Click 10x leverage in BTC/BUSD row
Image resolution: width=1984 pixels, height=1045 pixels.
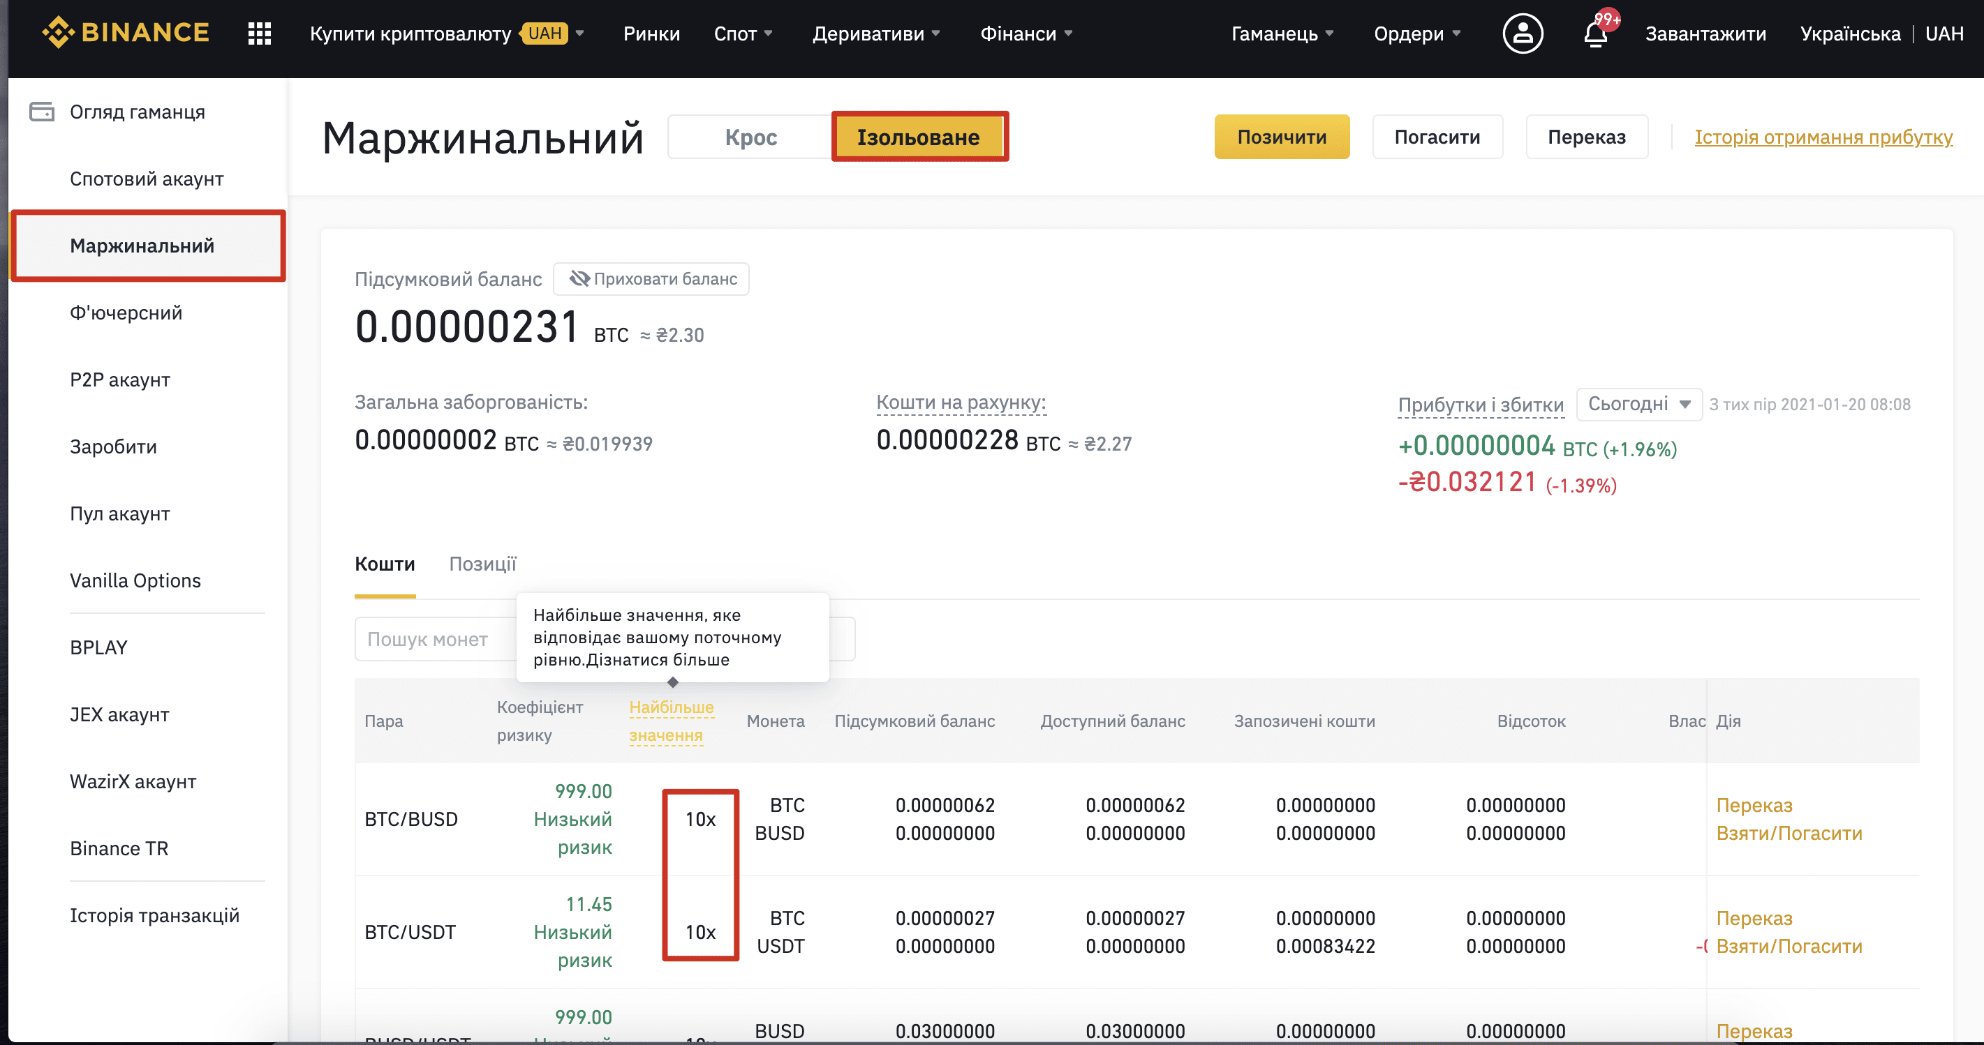point(700,820)
